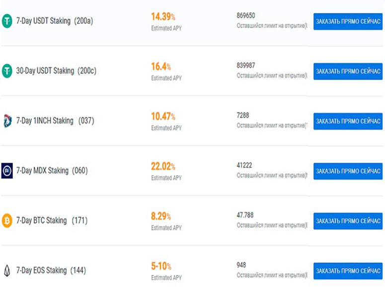Viewport: 385px width, 289px height.
Task: Click the Tether icon for 30-Day USDT Staking
Action: pyautogui.click(x=7, y=71)
